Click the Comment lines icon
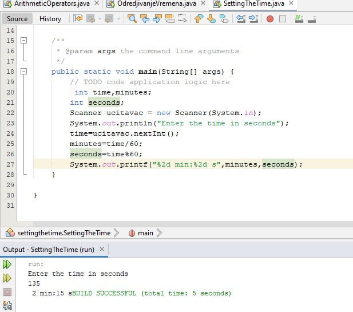Image resolution: width=353 pixels, height=312 pixels. point(299,19)
